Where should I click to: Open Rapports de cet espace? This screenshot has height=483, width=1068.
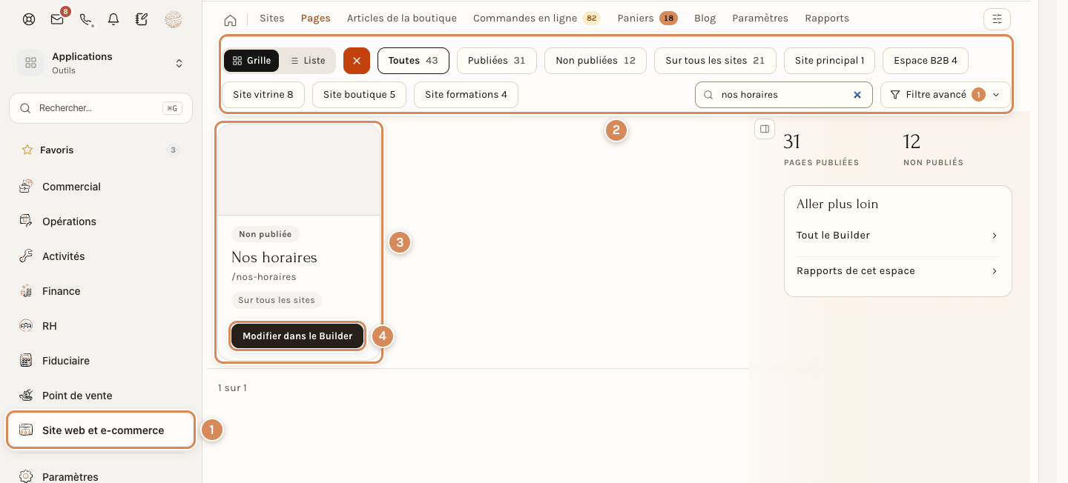pyautogui.click(x=897, y=271)
